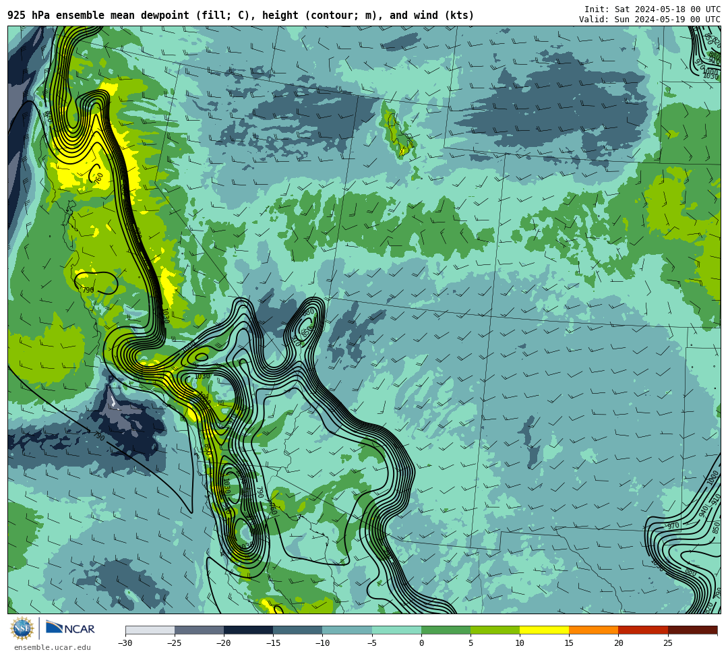
Task: Click the 20 to 25 red swatch
Action: click(643, 630)
